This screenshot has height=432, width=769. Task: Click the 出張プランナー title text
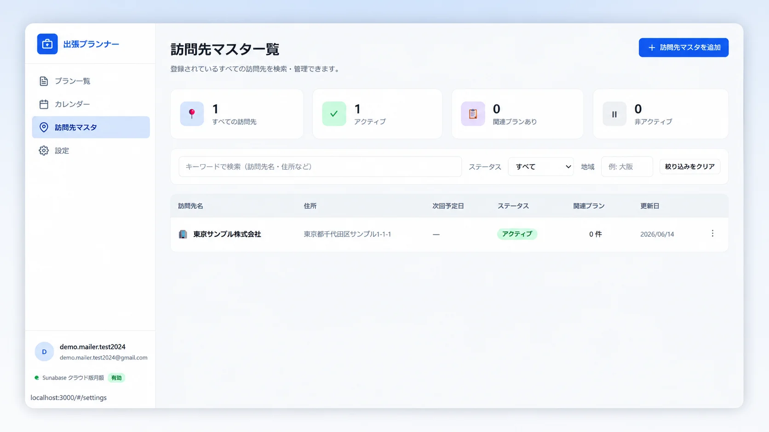(91, 44)
